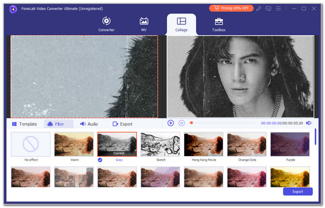Select the Collage module tab
The width and height of the screenshot is (325, 208).
click(181, 24)
